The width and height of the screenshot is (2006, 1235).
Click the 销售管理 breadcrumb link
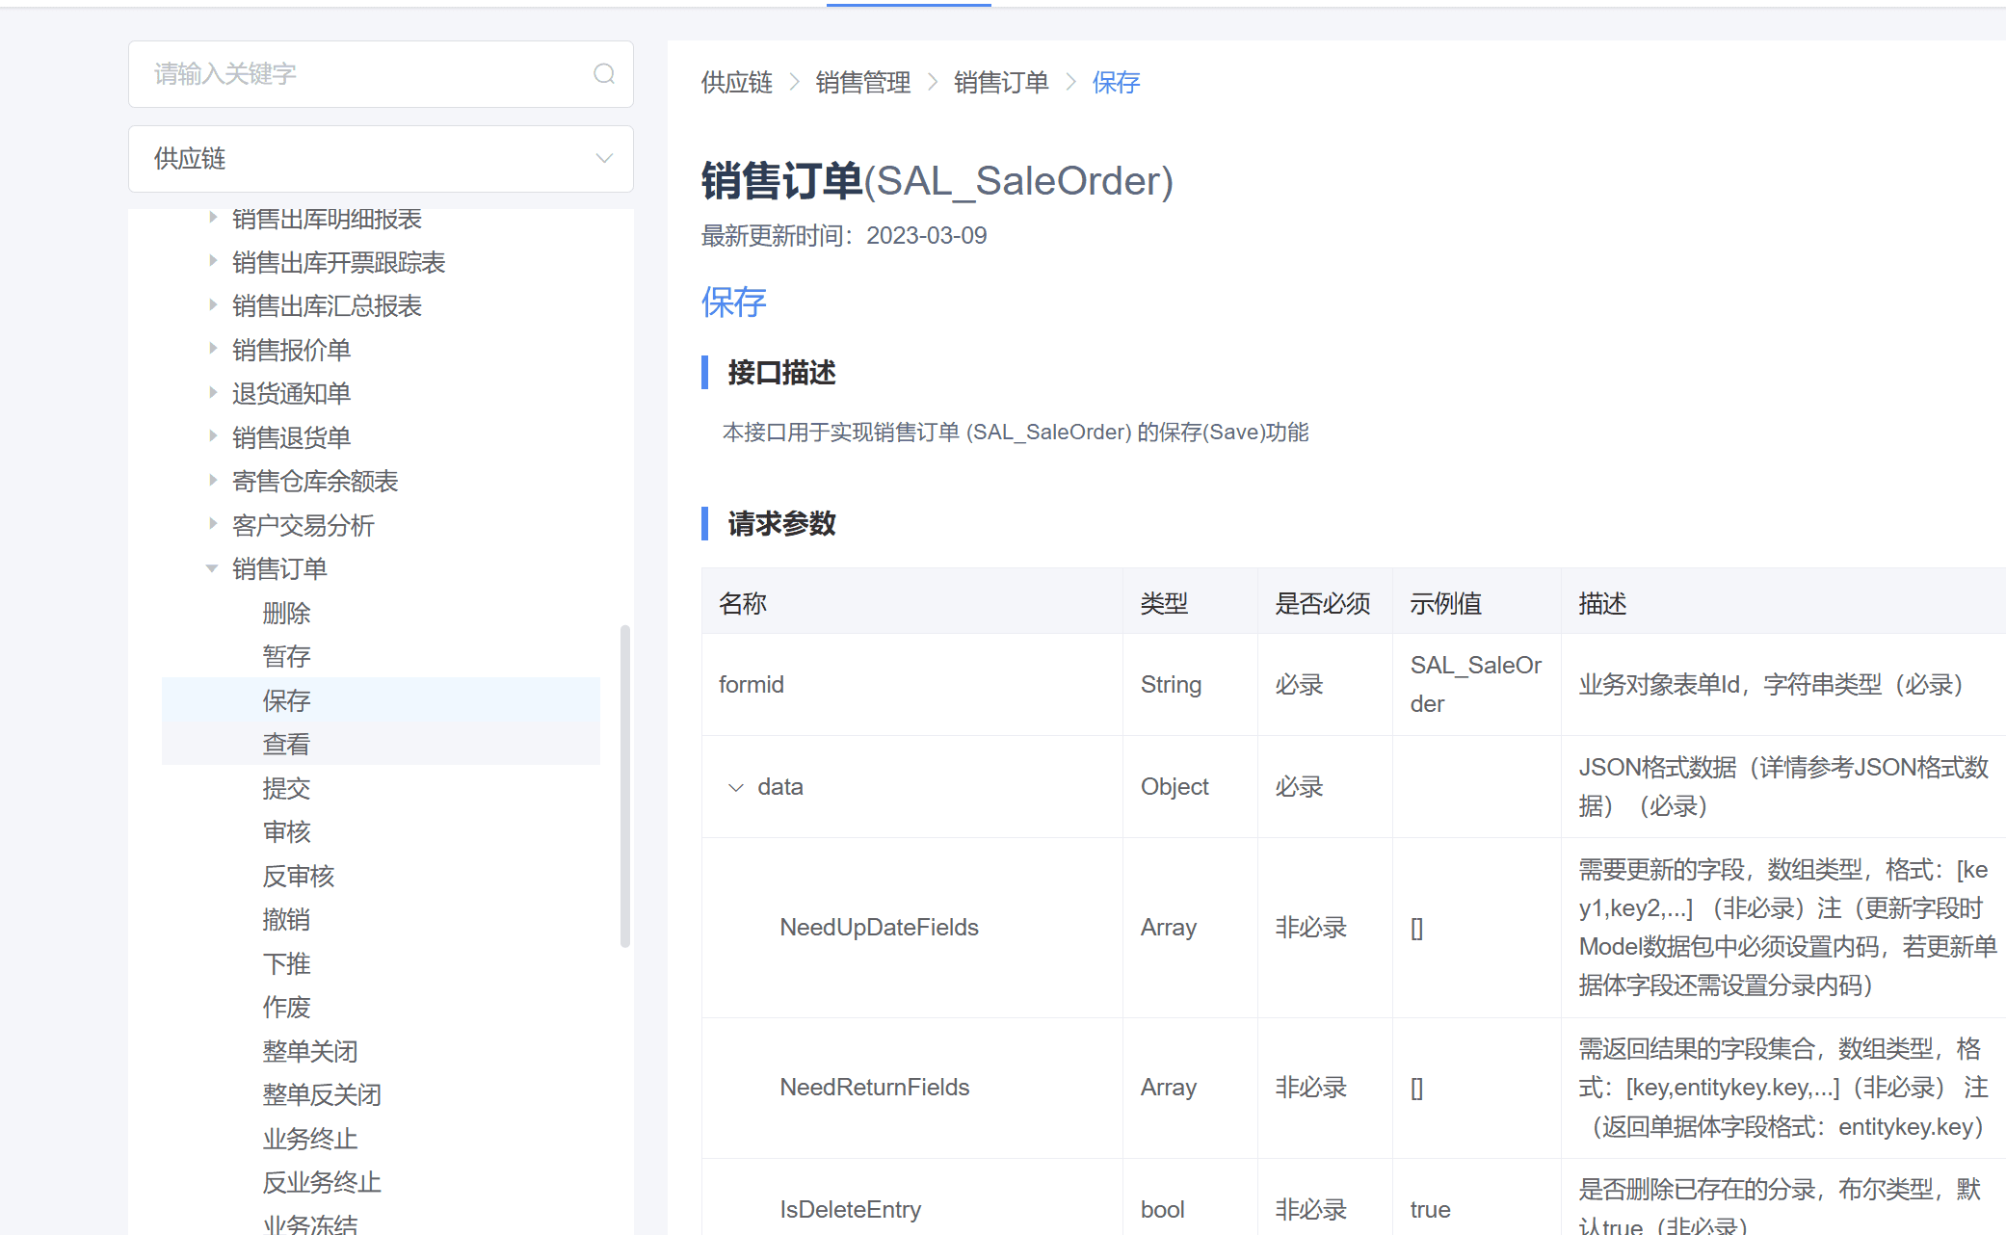pyautogui.click(x=863, y=83)
